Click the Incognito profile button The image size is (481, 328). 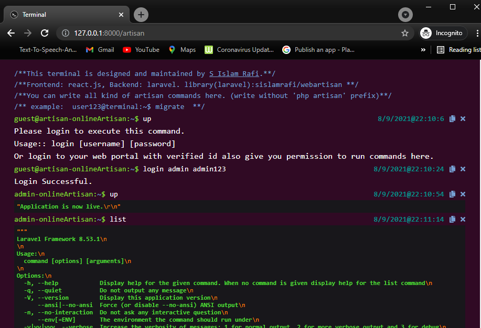pos(442,32)
